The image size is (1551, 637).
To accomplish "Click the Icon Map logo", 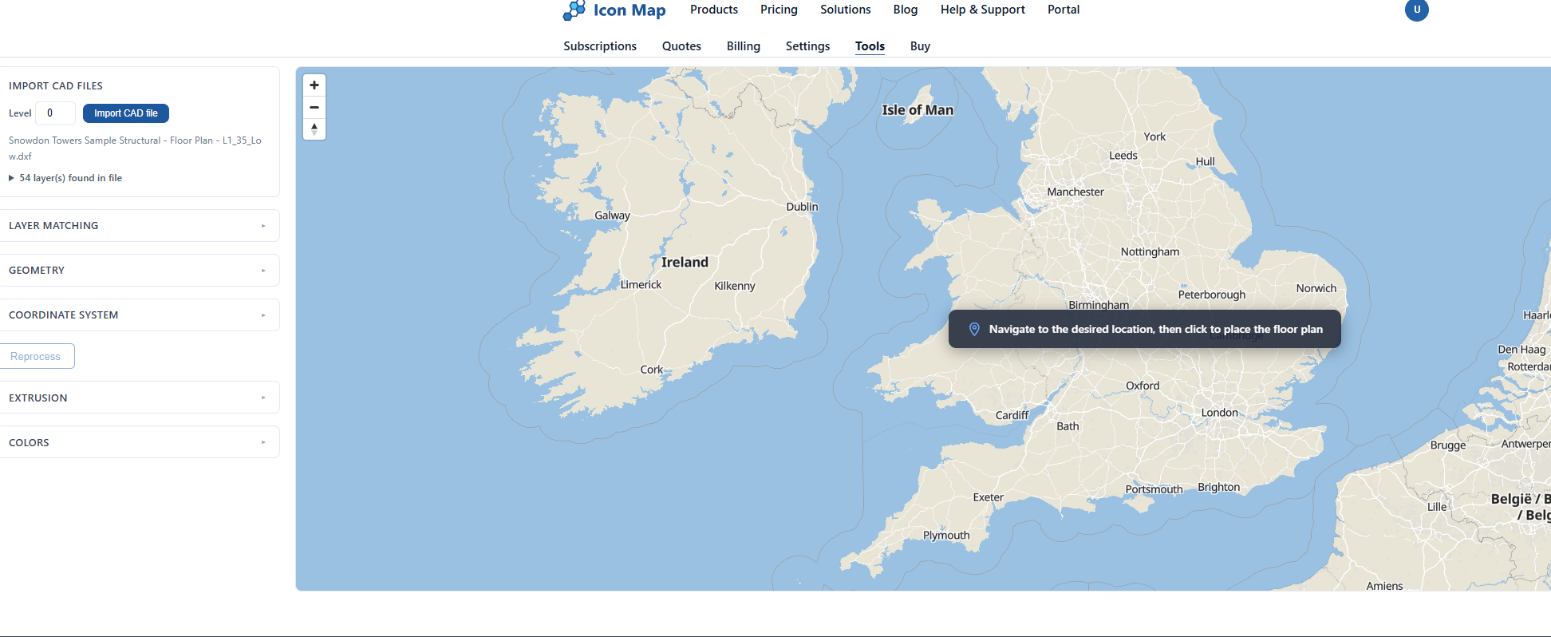I will tap(614, 10).
